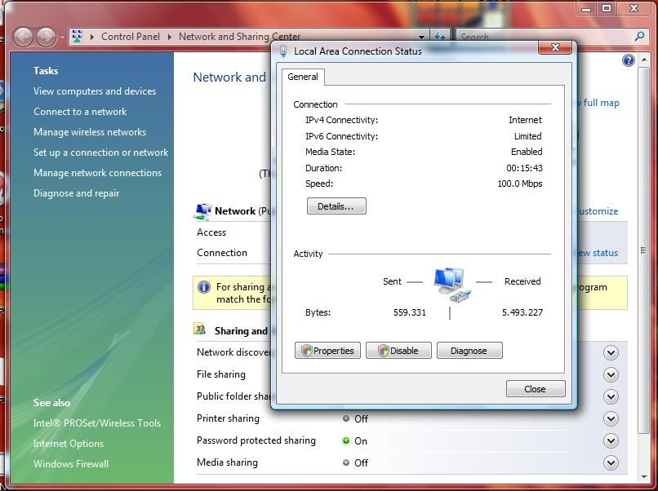Screen dimensions: 658x491
Task: Go back with the Back arrow button
Action: point(23,37)
